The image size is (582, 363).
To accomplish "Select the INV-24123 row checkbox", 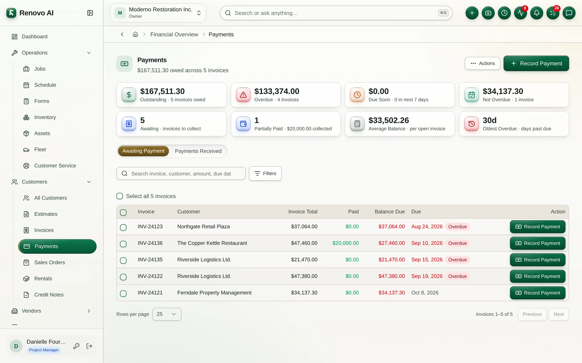I will (123, 227).
